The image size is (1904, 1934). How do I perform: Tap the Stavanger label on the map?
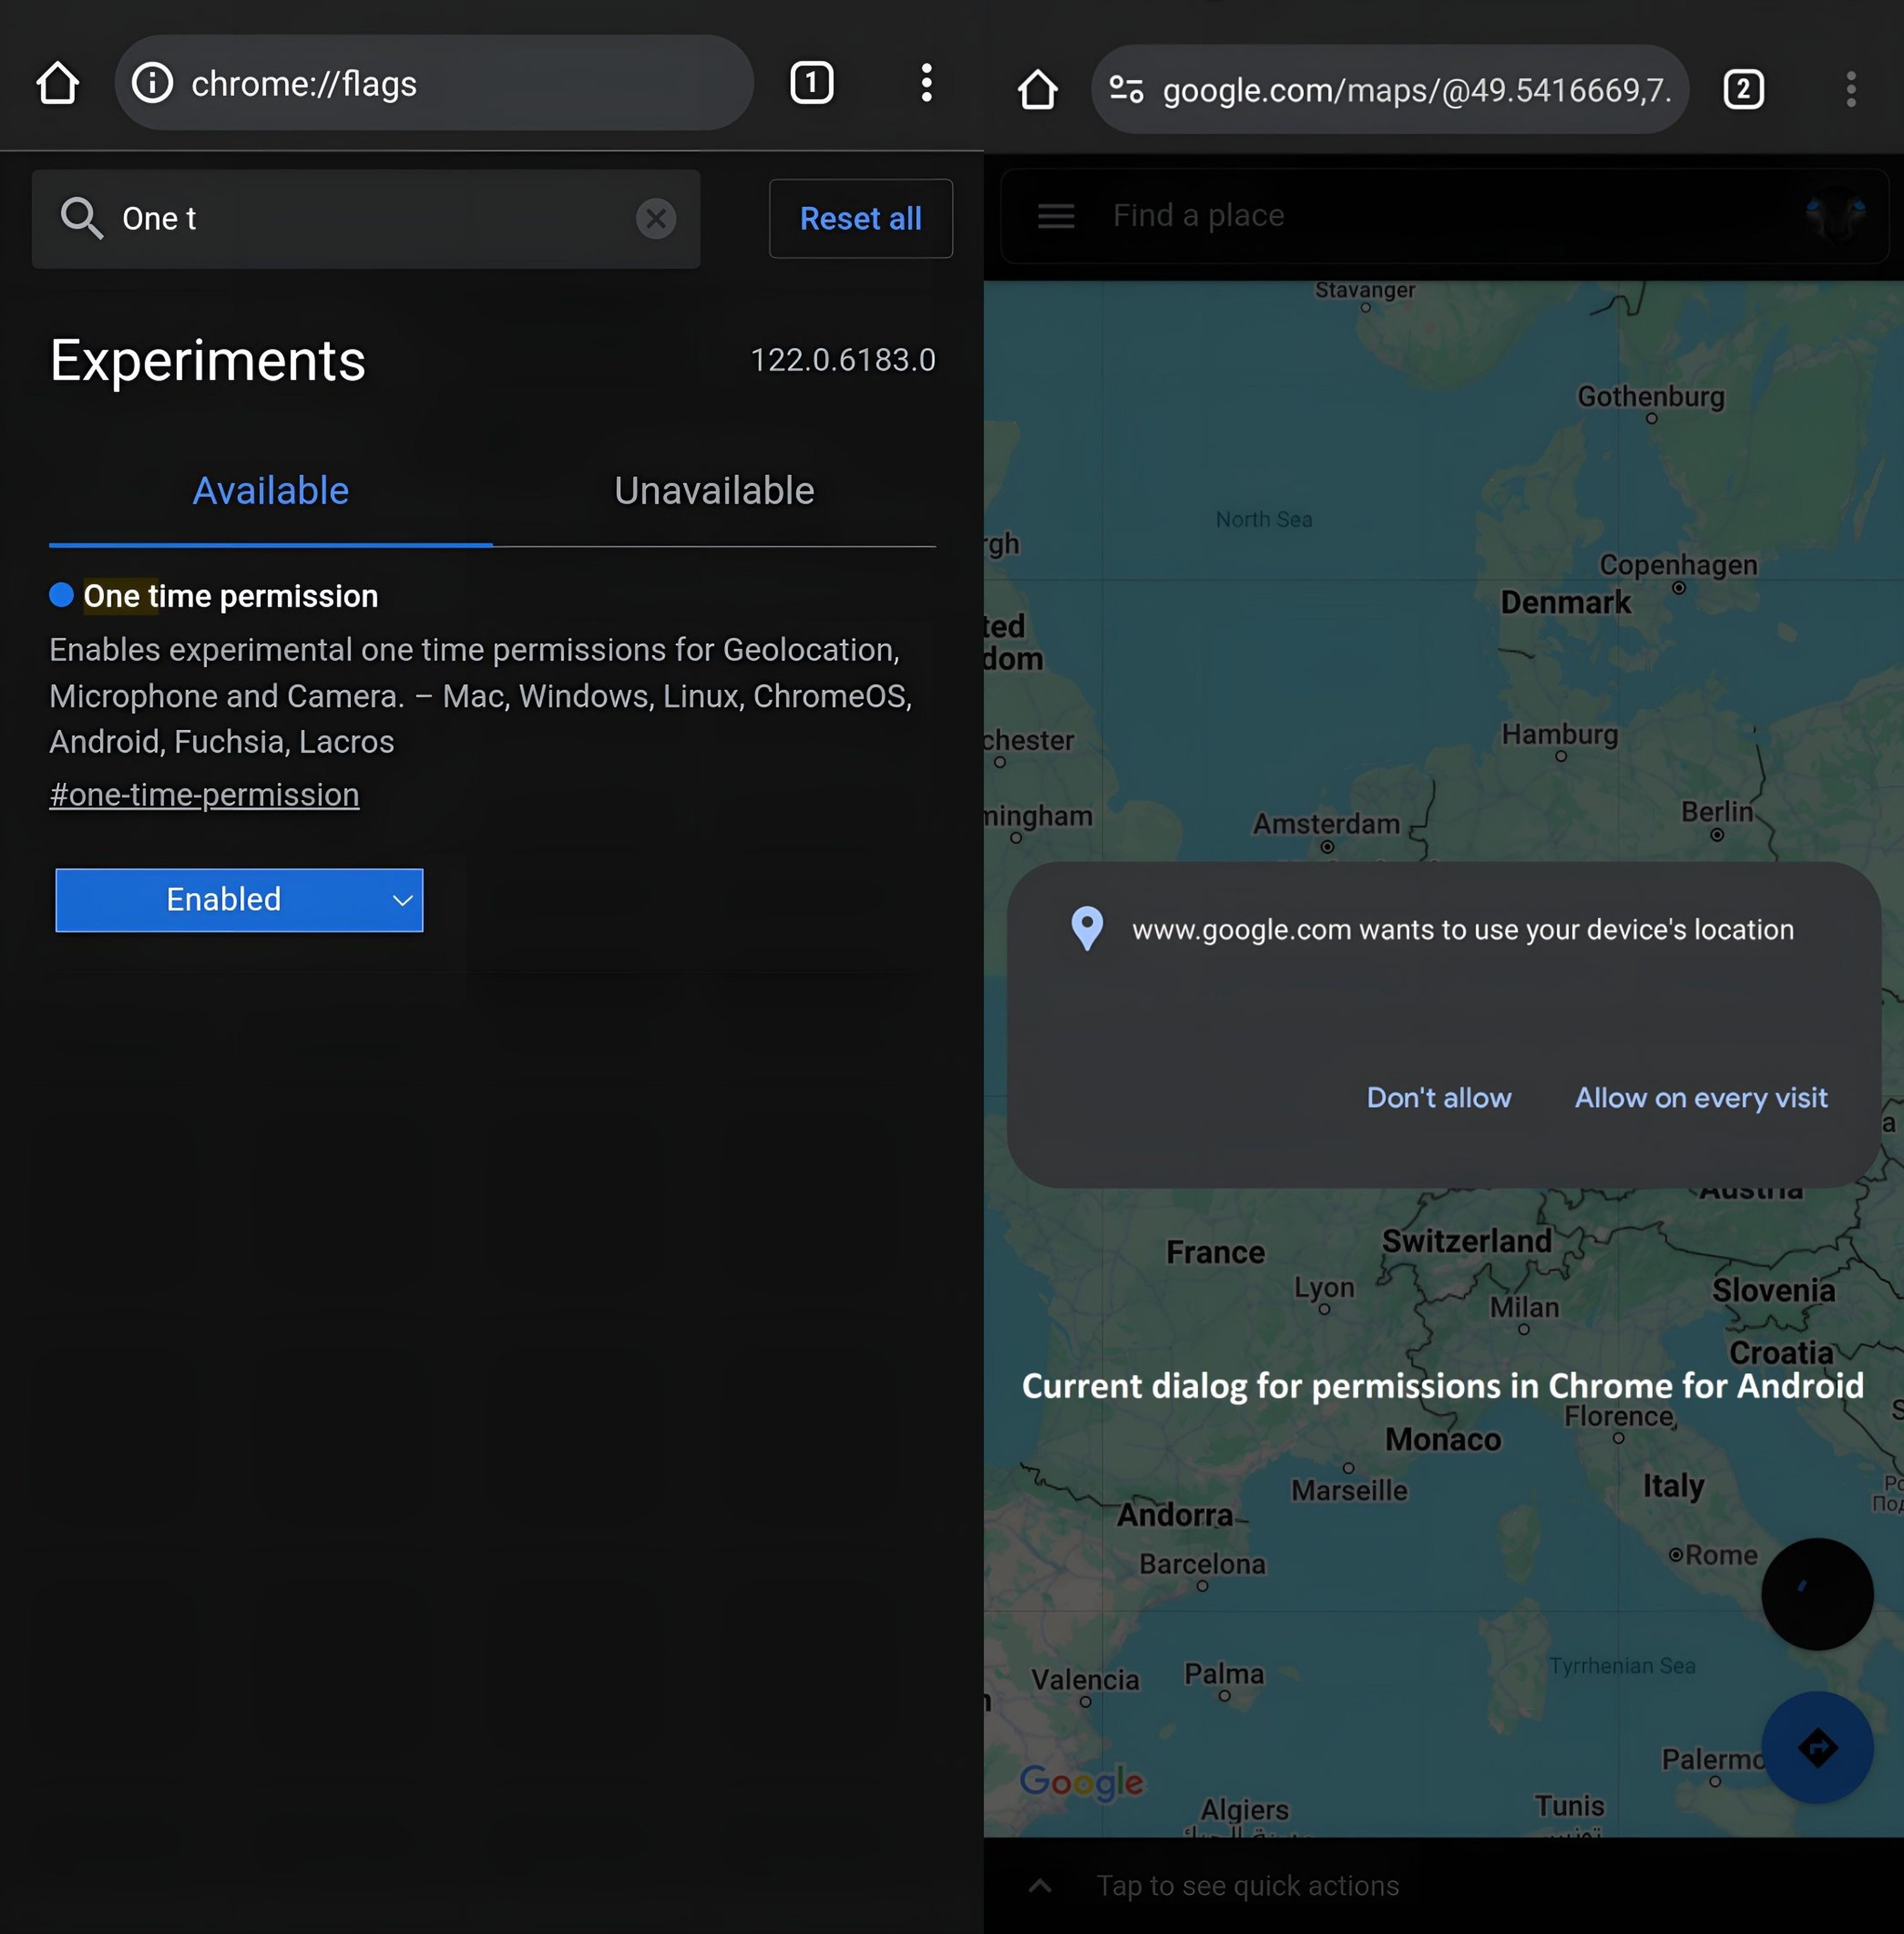(x=1364, y=290)
